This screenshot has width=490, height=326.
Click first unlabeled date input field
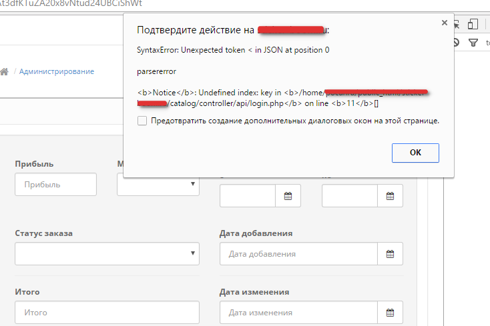[x=248, y=196]
